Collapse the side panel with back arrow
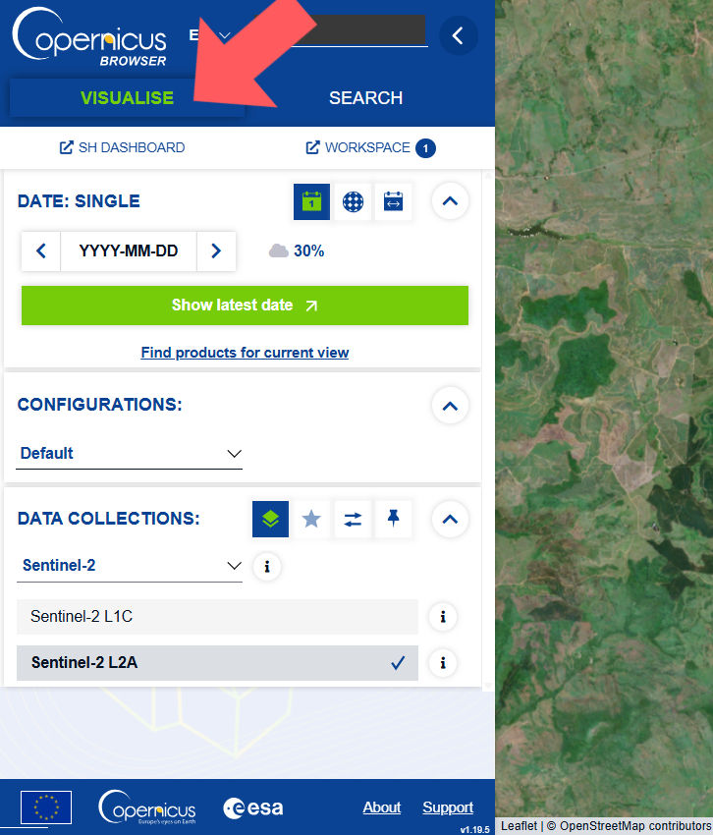This screenshot has height=835, width=713. tap(458, 36)
